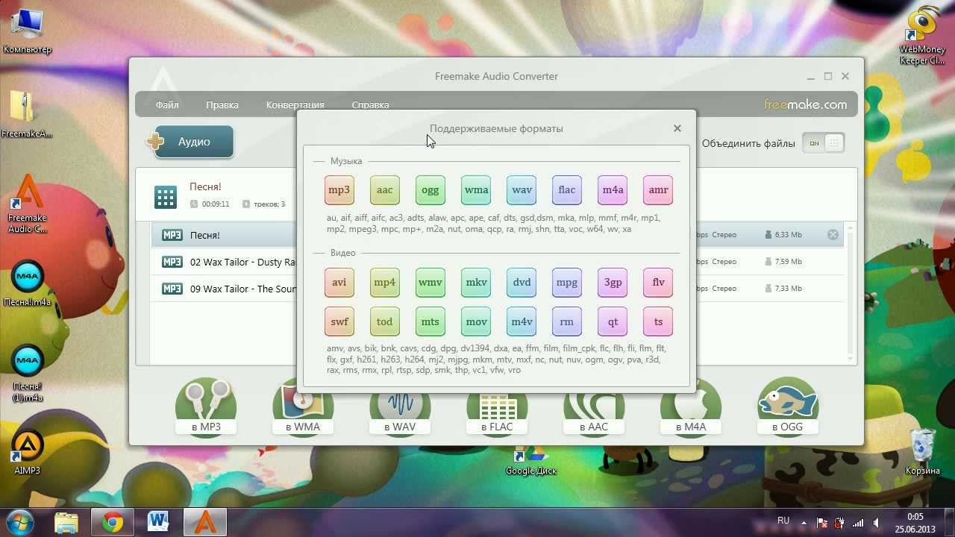Click the ts format badge

coord(658,321)
